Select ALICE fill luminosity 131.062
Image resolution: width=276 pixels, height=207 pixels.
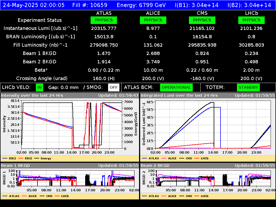pos(153,45)
